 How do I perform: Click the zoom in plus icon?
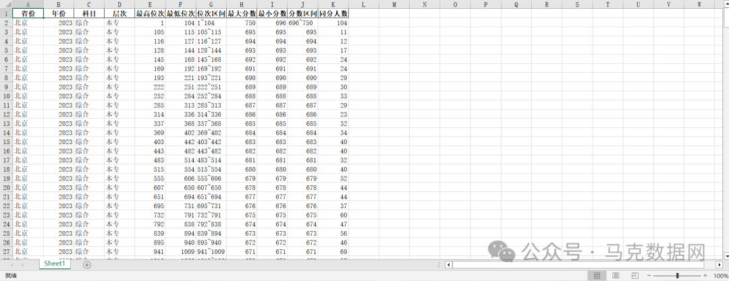click(705, 276)
